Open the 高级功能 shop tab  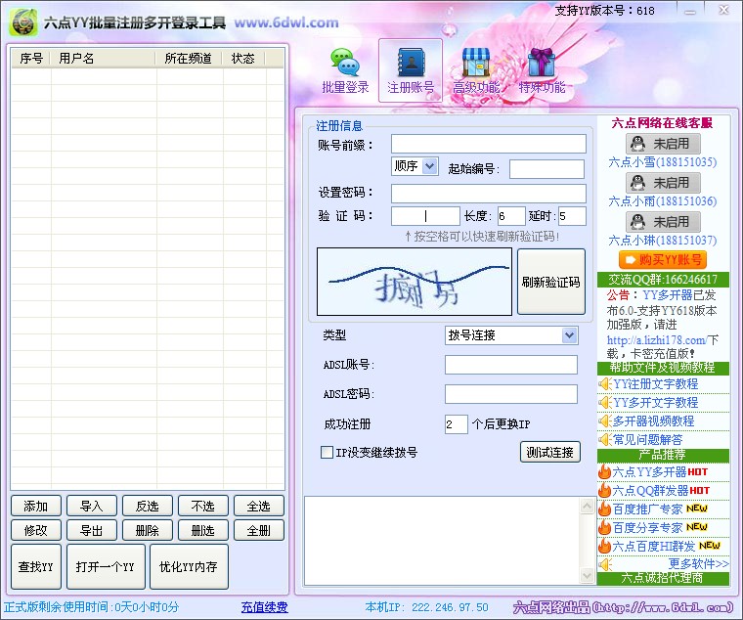(476, 71)
